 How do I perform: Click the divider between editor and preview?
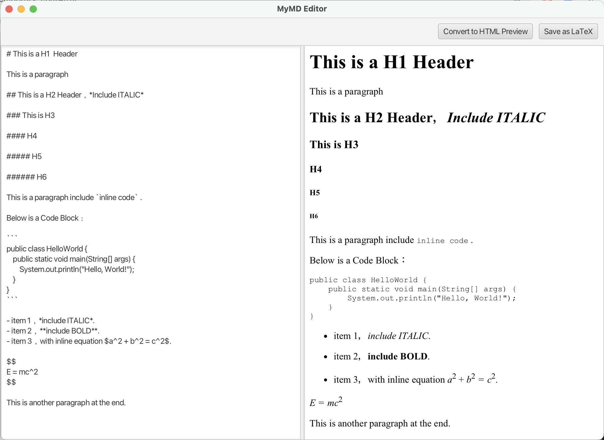tap(302, 241)
